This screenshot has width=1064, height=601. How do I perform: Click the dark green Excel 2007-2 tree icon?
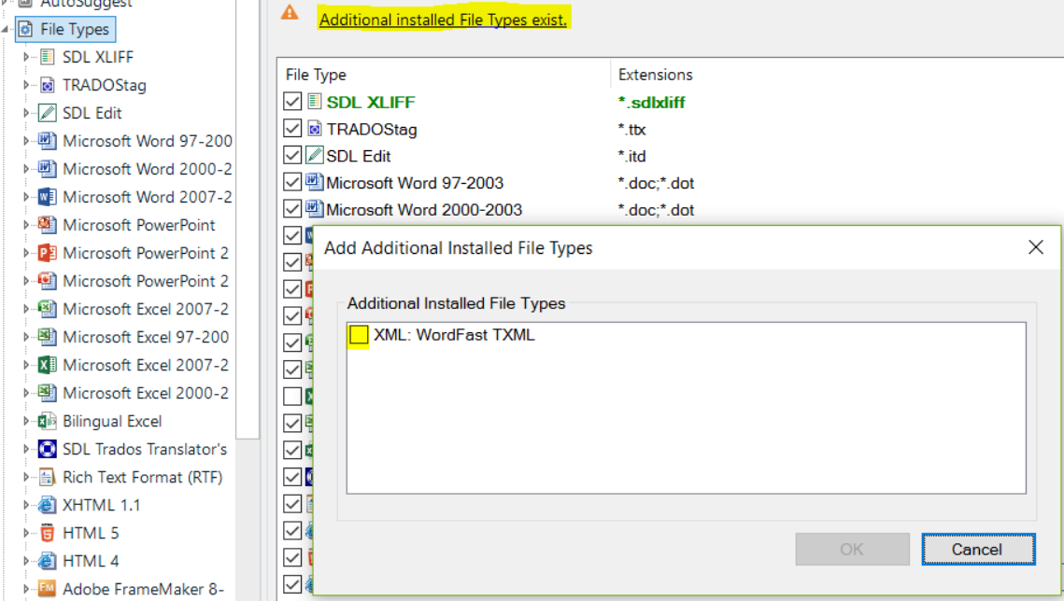(47, 365)
